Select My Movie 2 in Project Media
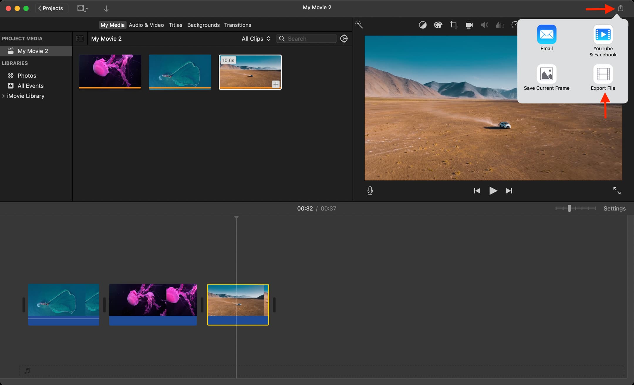The image size is (634, 385). [x=36, y=51]
